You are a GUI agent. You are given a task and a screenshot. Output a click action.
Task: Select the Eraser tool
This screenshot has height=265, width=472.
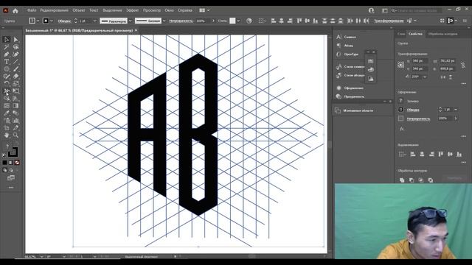pos(15,77)
